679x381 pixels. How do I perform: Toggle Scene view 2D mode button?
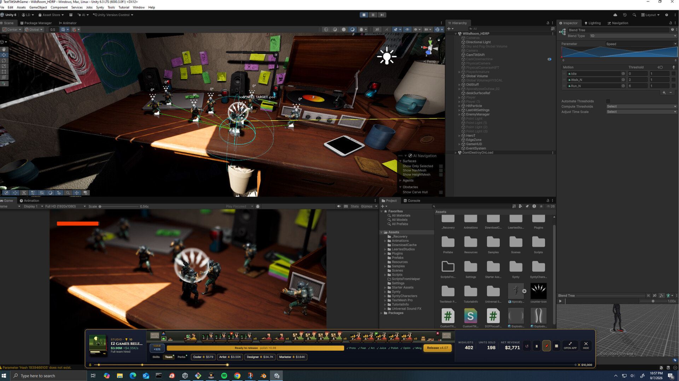tap(377, 30)
